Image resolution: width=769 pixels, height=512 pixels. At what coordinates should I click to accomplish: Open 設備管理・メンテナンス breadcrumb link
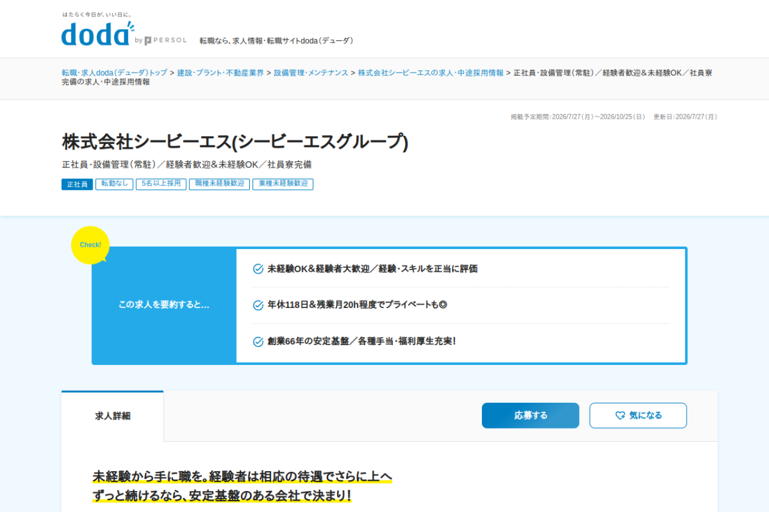point(311,73)
